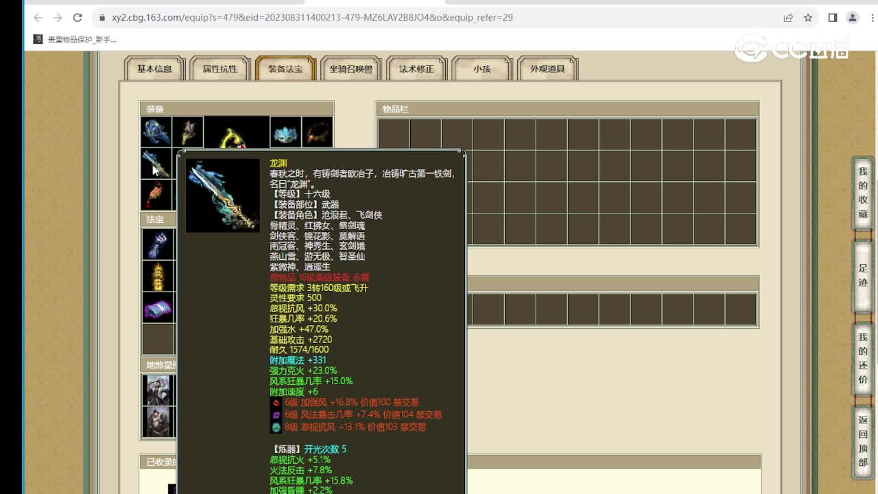Image resolution: width=878 pixels, height=494 pixels.
Task: Open the browser profile icon
Action: click(x=853, y=18)
